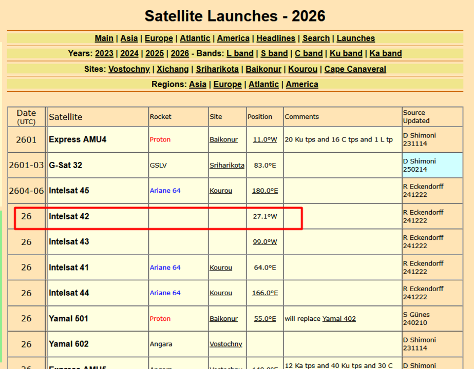This screenshot has width=474, height=369.
Task: Open Vostochny link in Yamal 602 row
Action: click(x=226, y=344)
